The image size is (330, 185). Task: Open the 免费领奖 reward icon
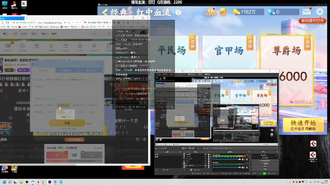(211, 12)
